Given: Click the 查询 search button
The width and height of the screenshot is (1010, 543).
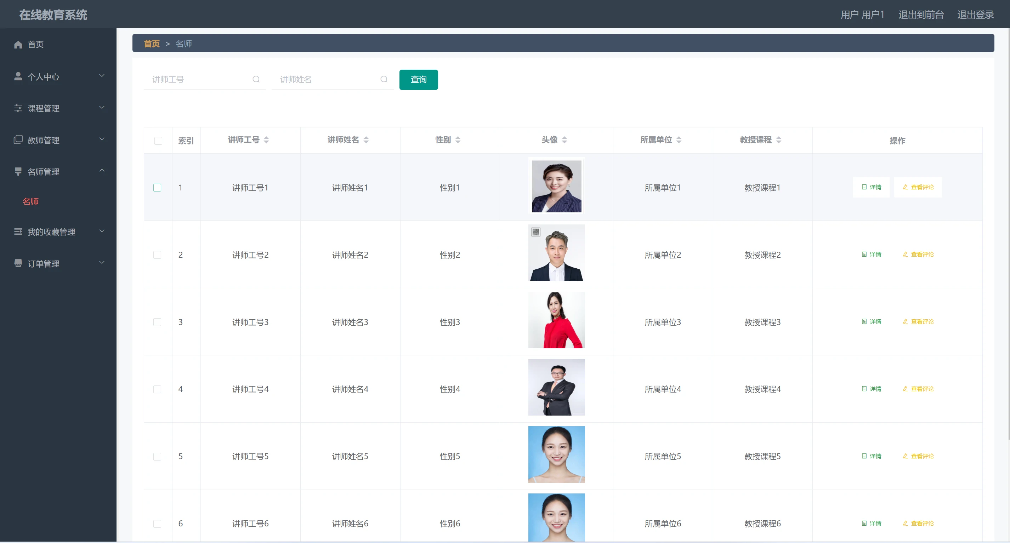Looking at the screenshot, I should point(418,80).
